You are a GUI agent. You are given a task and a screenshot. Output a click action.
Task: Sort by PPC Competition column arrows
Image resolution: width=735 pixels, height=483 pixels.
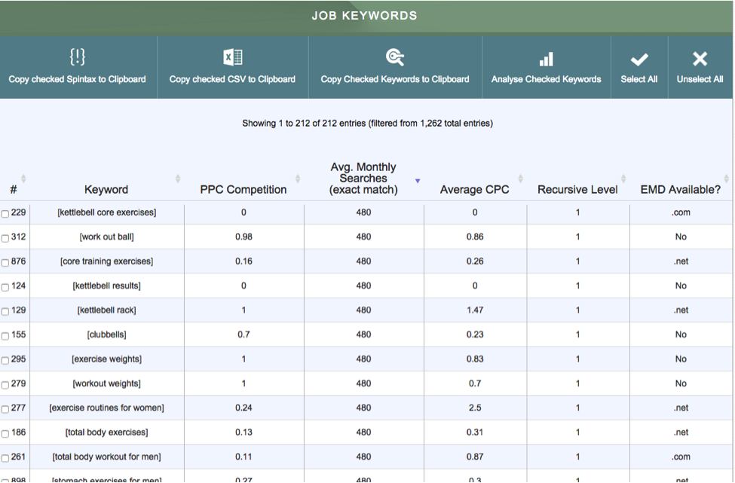coord(298,179)
